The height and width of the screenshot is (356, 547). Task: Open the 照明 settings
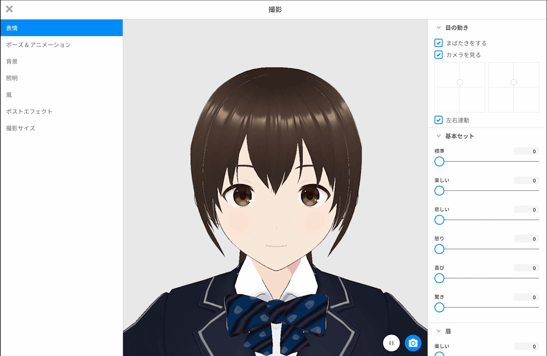point(62,78)
